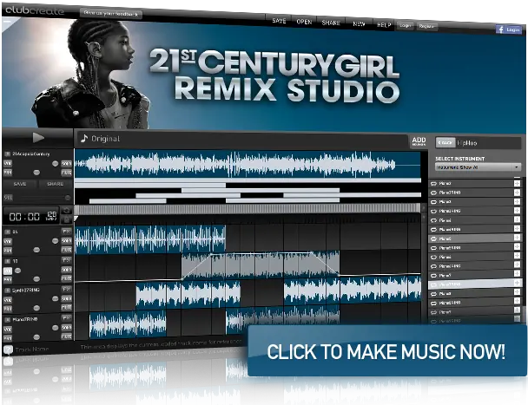Add the white-highlighted instrument row
Image resolution: width=528 pixels, height=405 pixels.
click(x=517, y=284)
